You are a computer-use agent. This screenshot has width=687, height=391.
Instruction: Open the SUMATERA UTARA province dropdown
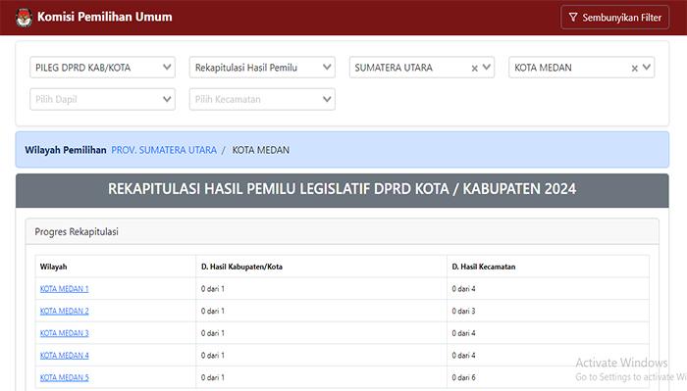tap(422, 68)
